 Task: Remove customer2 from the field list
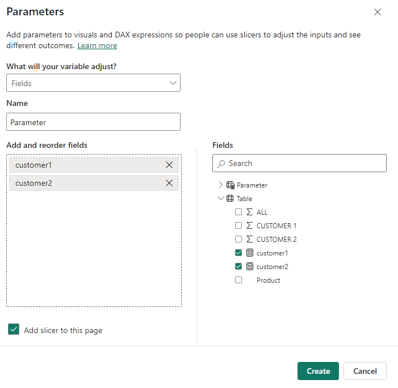[x=169, y=183]
